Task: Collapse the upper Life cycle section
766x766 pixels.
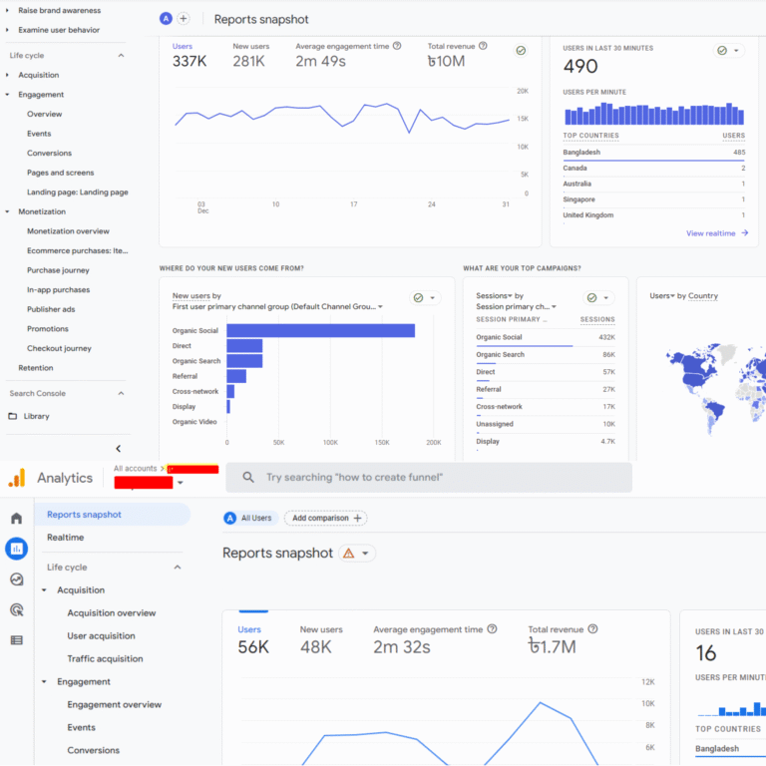Action: [x=122, y=56]
